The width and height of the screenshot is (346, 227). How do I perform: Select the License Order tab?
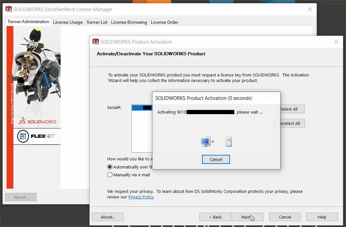tap(165, 22)
